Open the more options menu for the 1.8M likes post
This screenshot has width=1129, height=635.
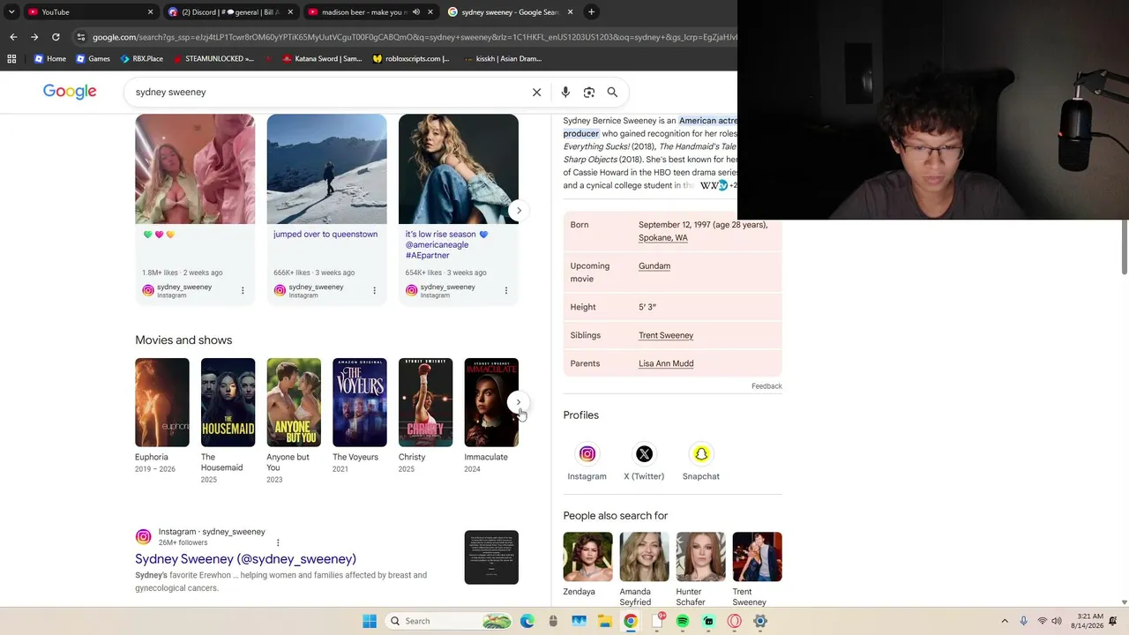[x=243, y=290]
